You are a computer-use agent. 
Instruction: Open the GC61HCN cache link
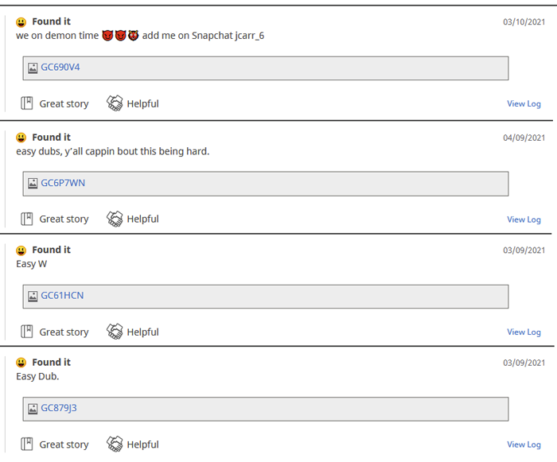click(x=62, y=296)
